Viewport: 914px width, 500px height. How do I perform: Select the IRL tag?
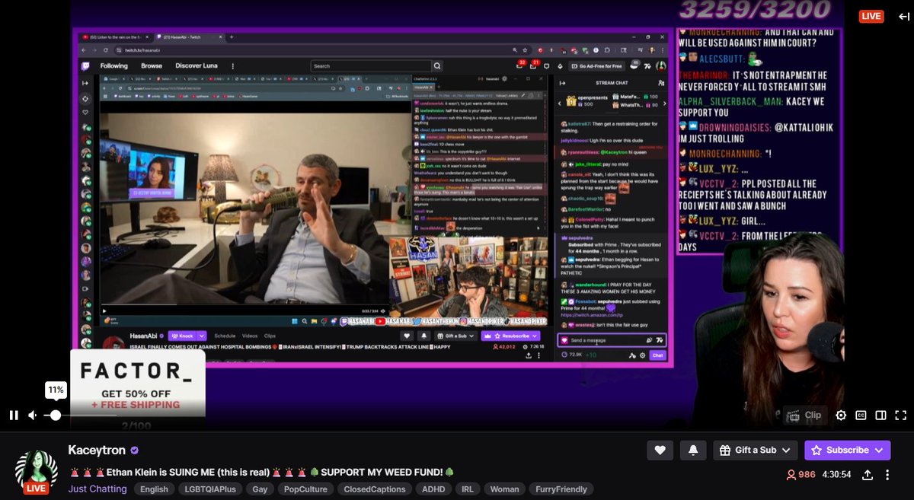click(468, 489)
